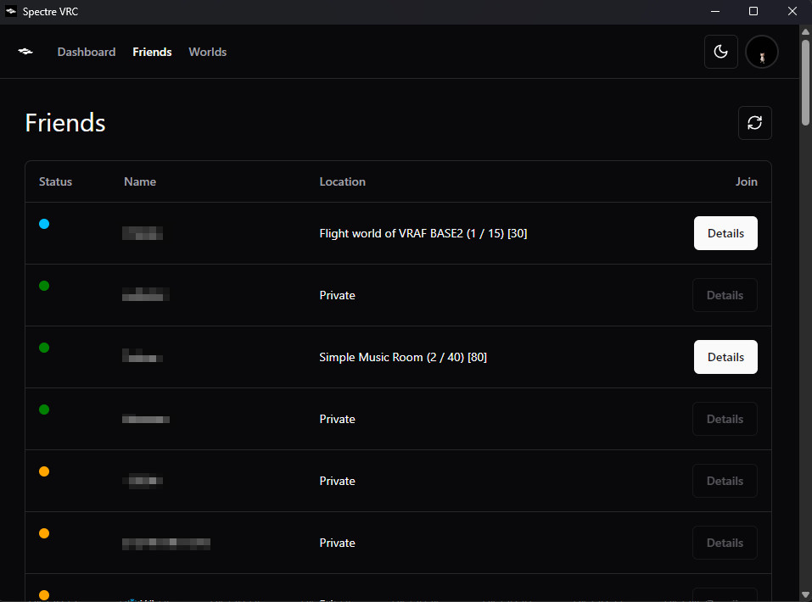Click the blue status dot in the first row
This screenshot has width=812, height=602.
44,224
